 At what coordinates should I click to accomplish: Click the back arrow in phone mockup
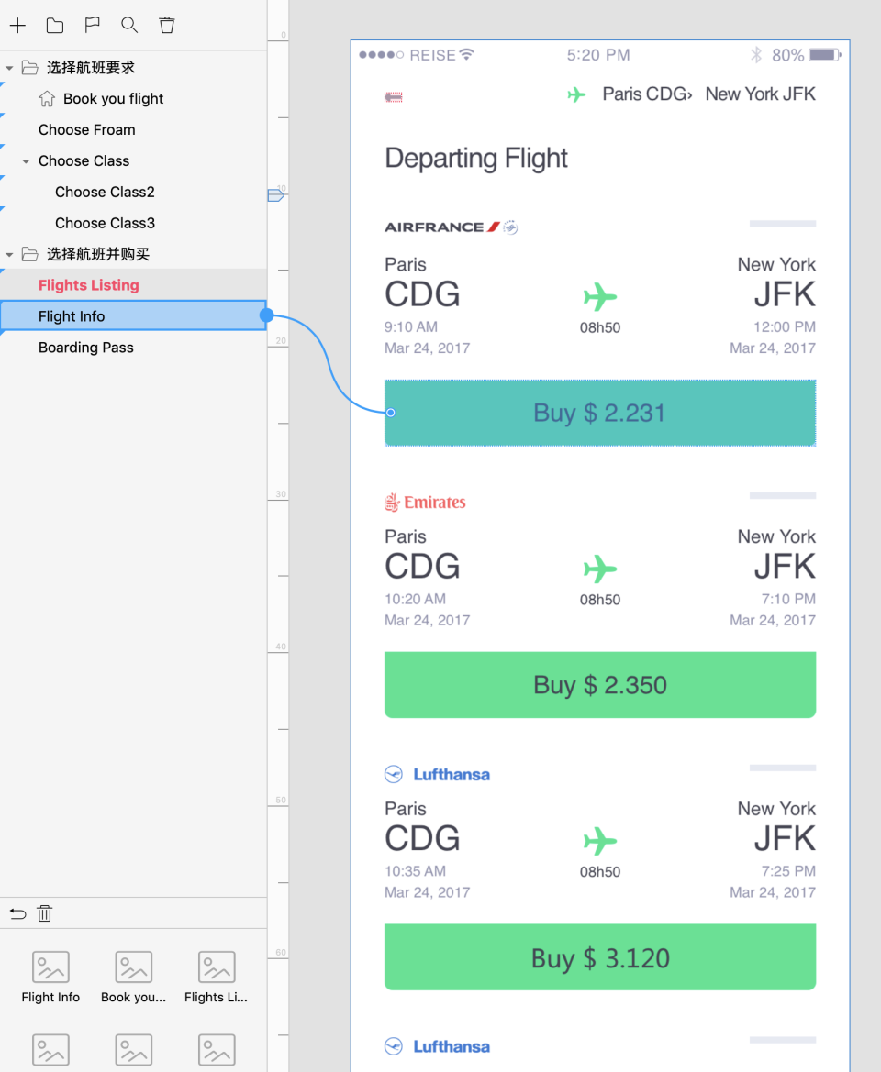tap(394, 98)
